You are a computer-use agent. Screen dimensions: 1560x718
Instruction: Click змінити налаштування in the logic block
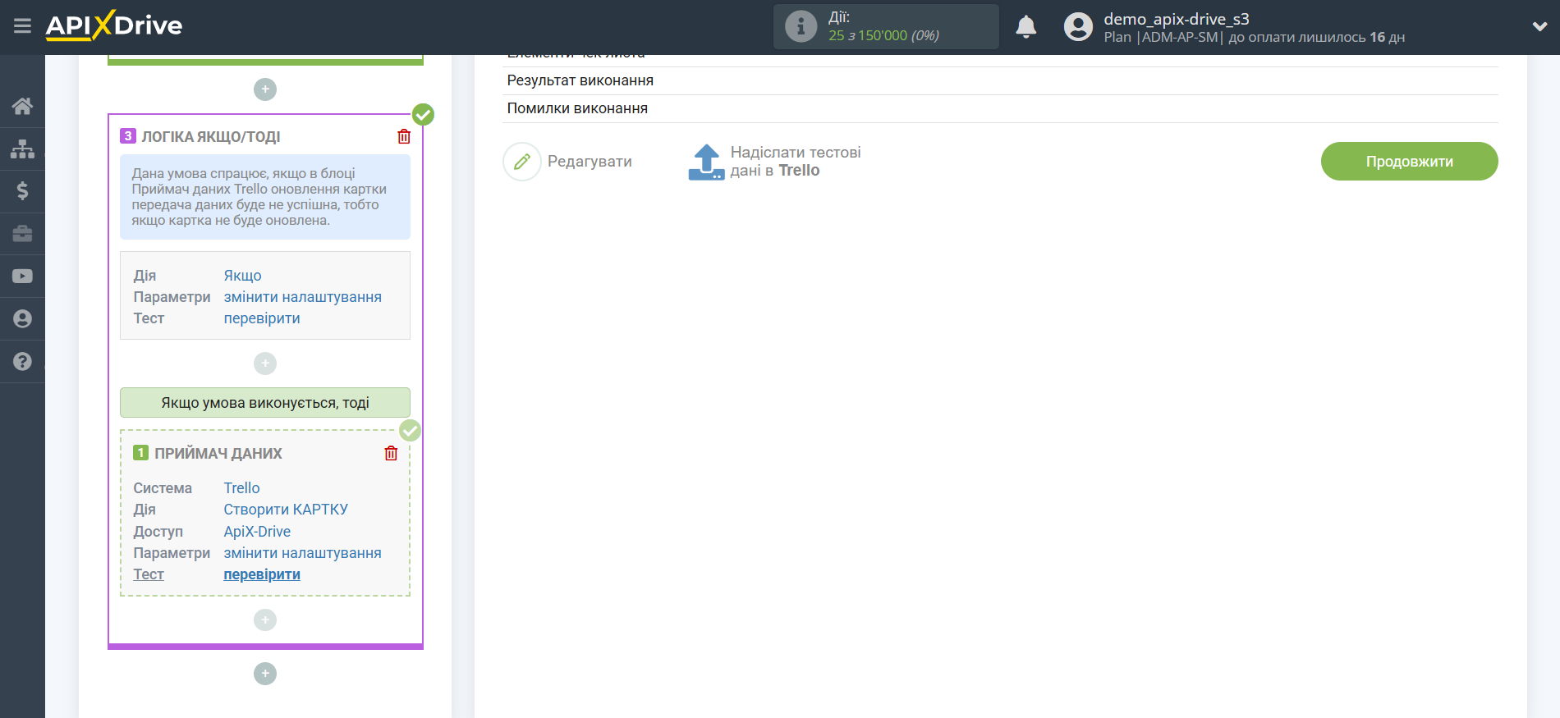pos(302,297)
